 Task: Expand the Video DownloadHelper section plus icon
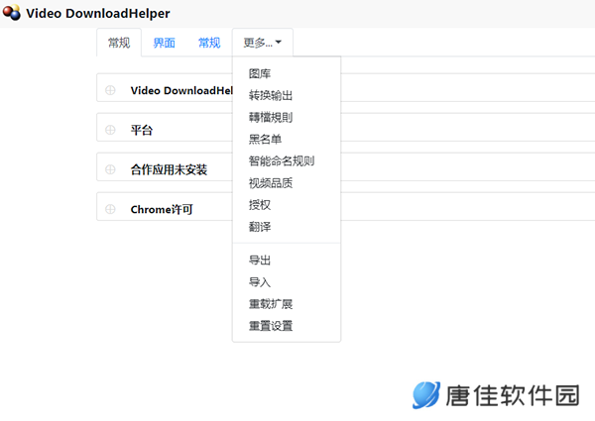(110, 90)
